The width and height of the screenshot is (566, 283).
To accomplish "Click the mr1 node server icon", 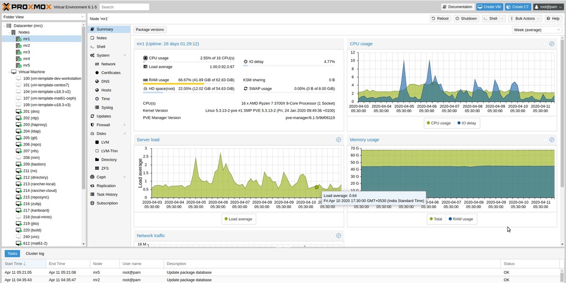I will (x=19, y=39).
